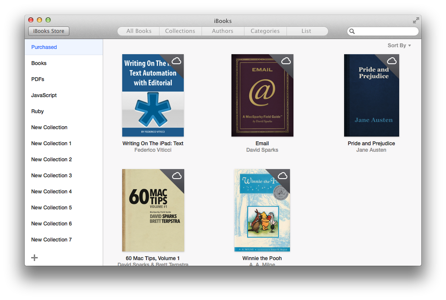
Task: Click the 'Email' title below the cover
Action: coord(262,143)
